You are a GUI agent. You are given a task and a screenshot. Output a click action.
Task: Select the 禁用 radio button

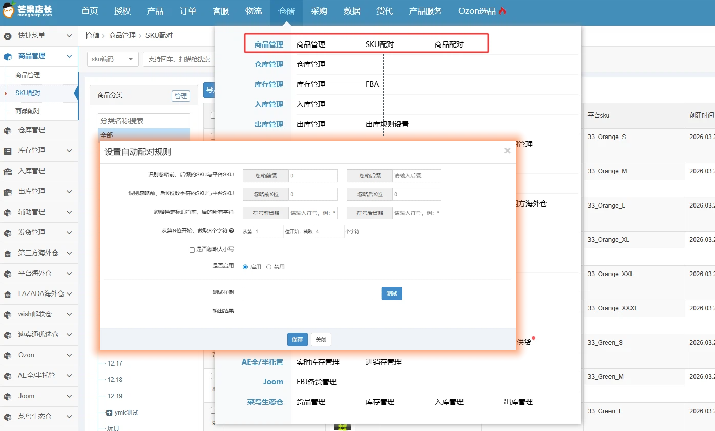tap(269, 267)
